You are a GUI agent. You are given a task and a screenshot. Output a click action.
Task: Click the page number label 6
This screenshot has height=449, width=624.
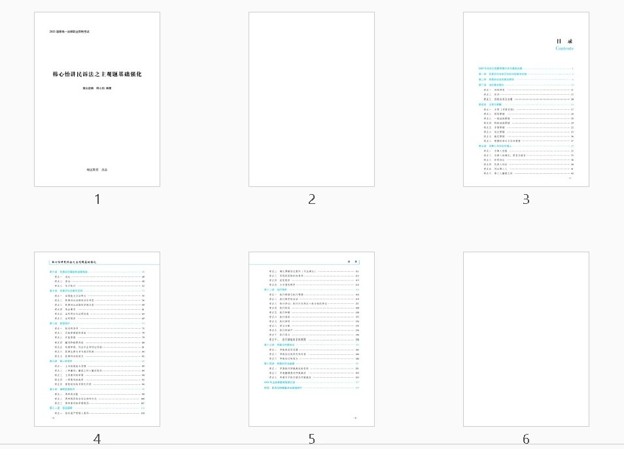click(x=526, y=439)
